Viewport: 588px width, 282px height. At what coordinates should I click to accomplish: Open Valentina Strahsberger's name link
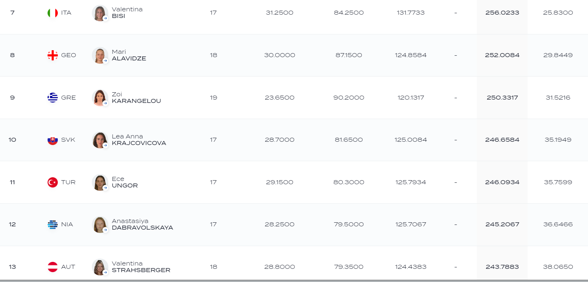(141, 267)
